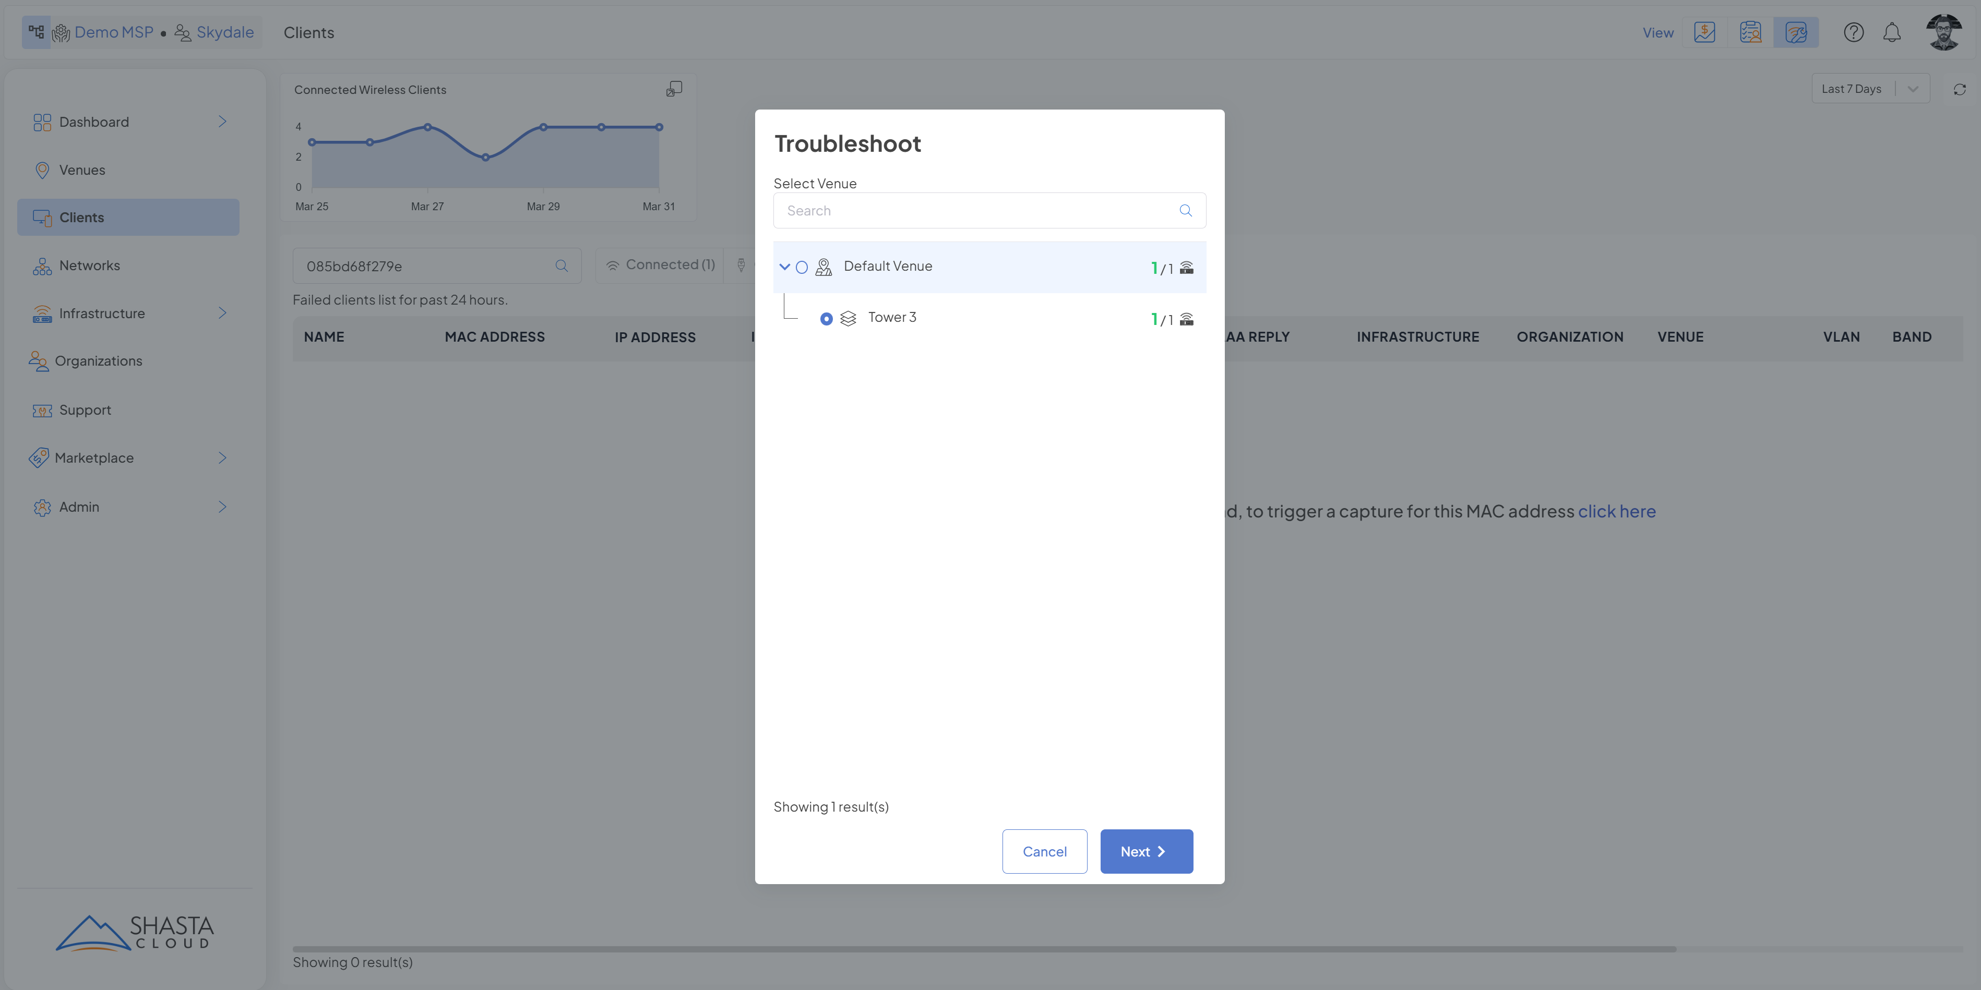Click the horizontal scrollbar below the table
1981x990 pixels.
(984, 949)
